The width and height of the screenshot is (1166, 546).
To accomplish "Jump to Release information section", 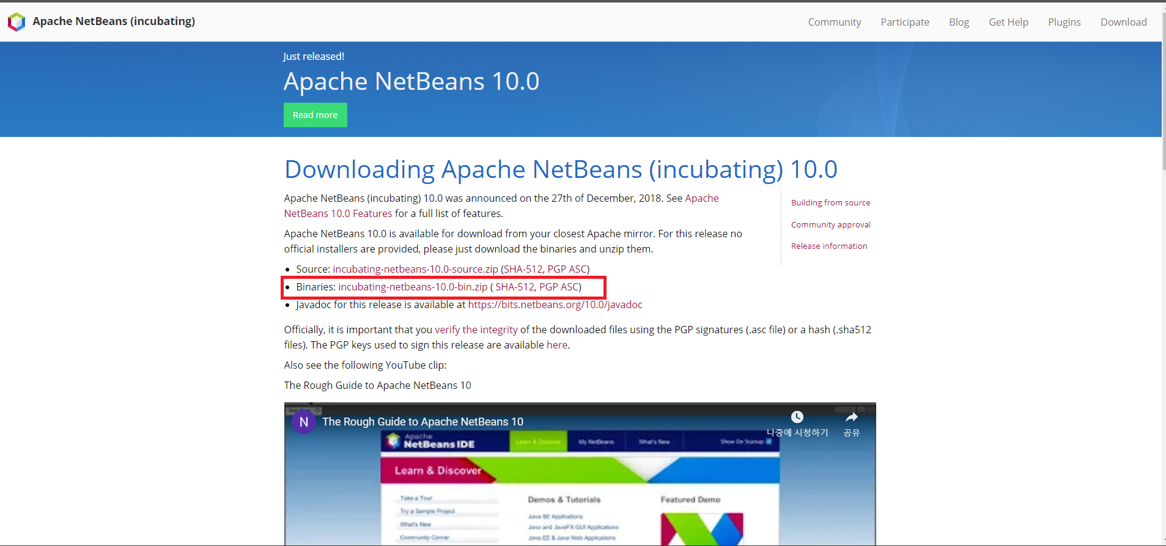I will click(x=829, y=246).
